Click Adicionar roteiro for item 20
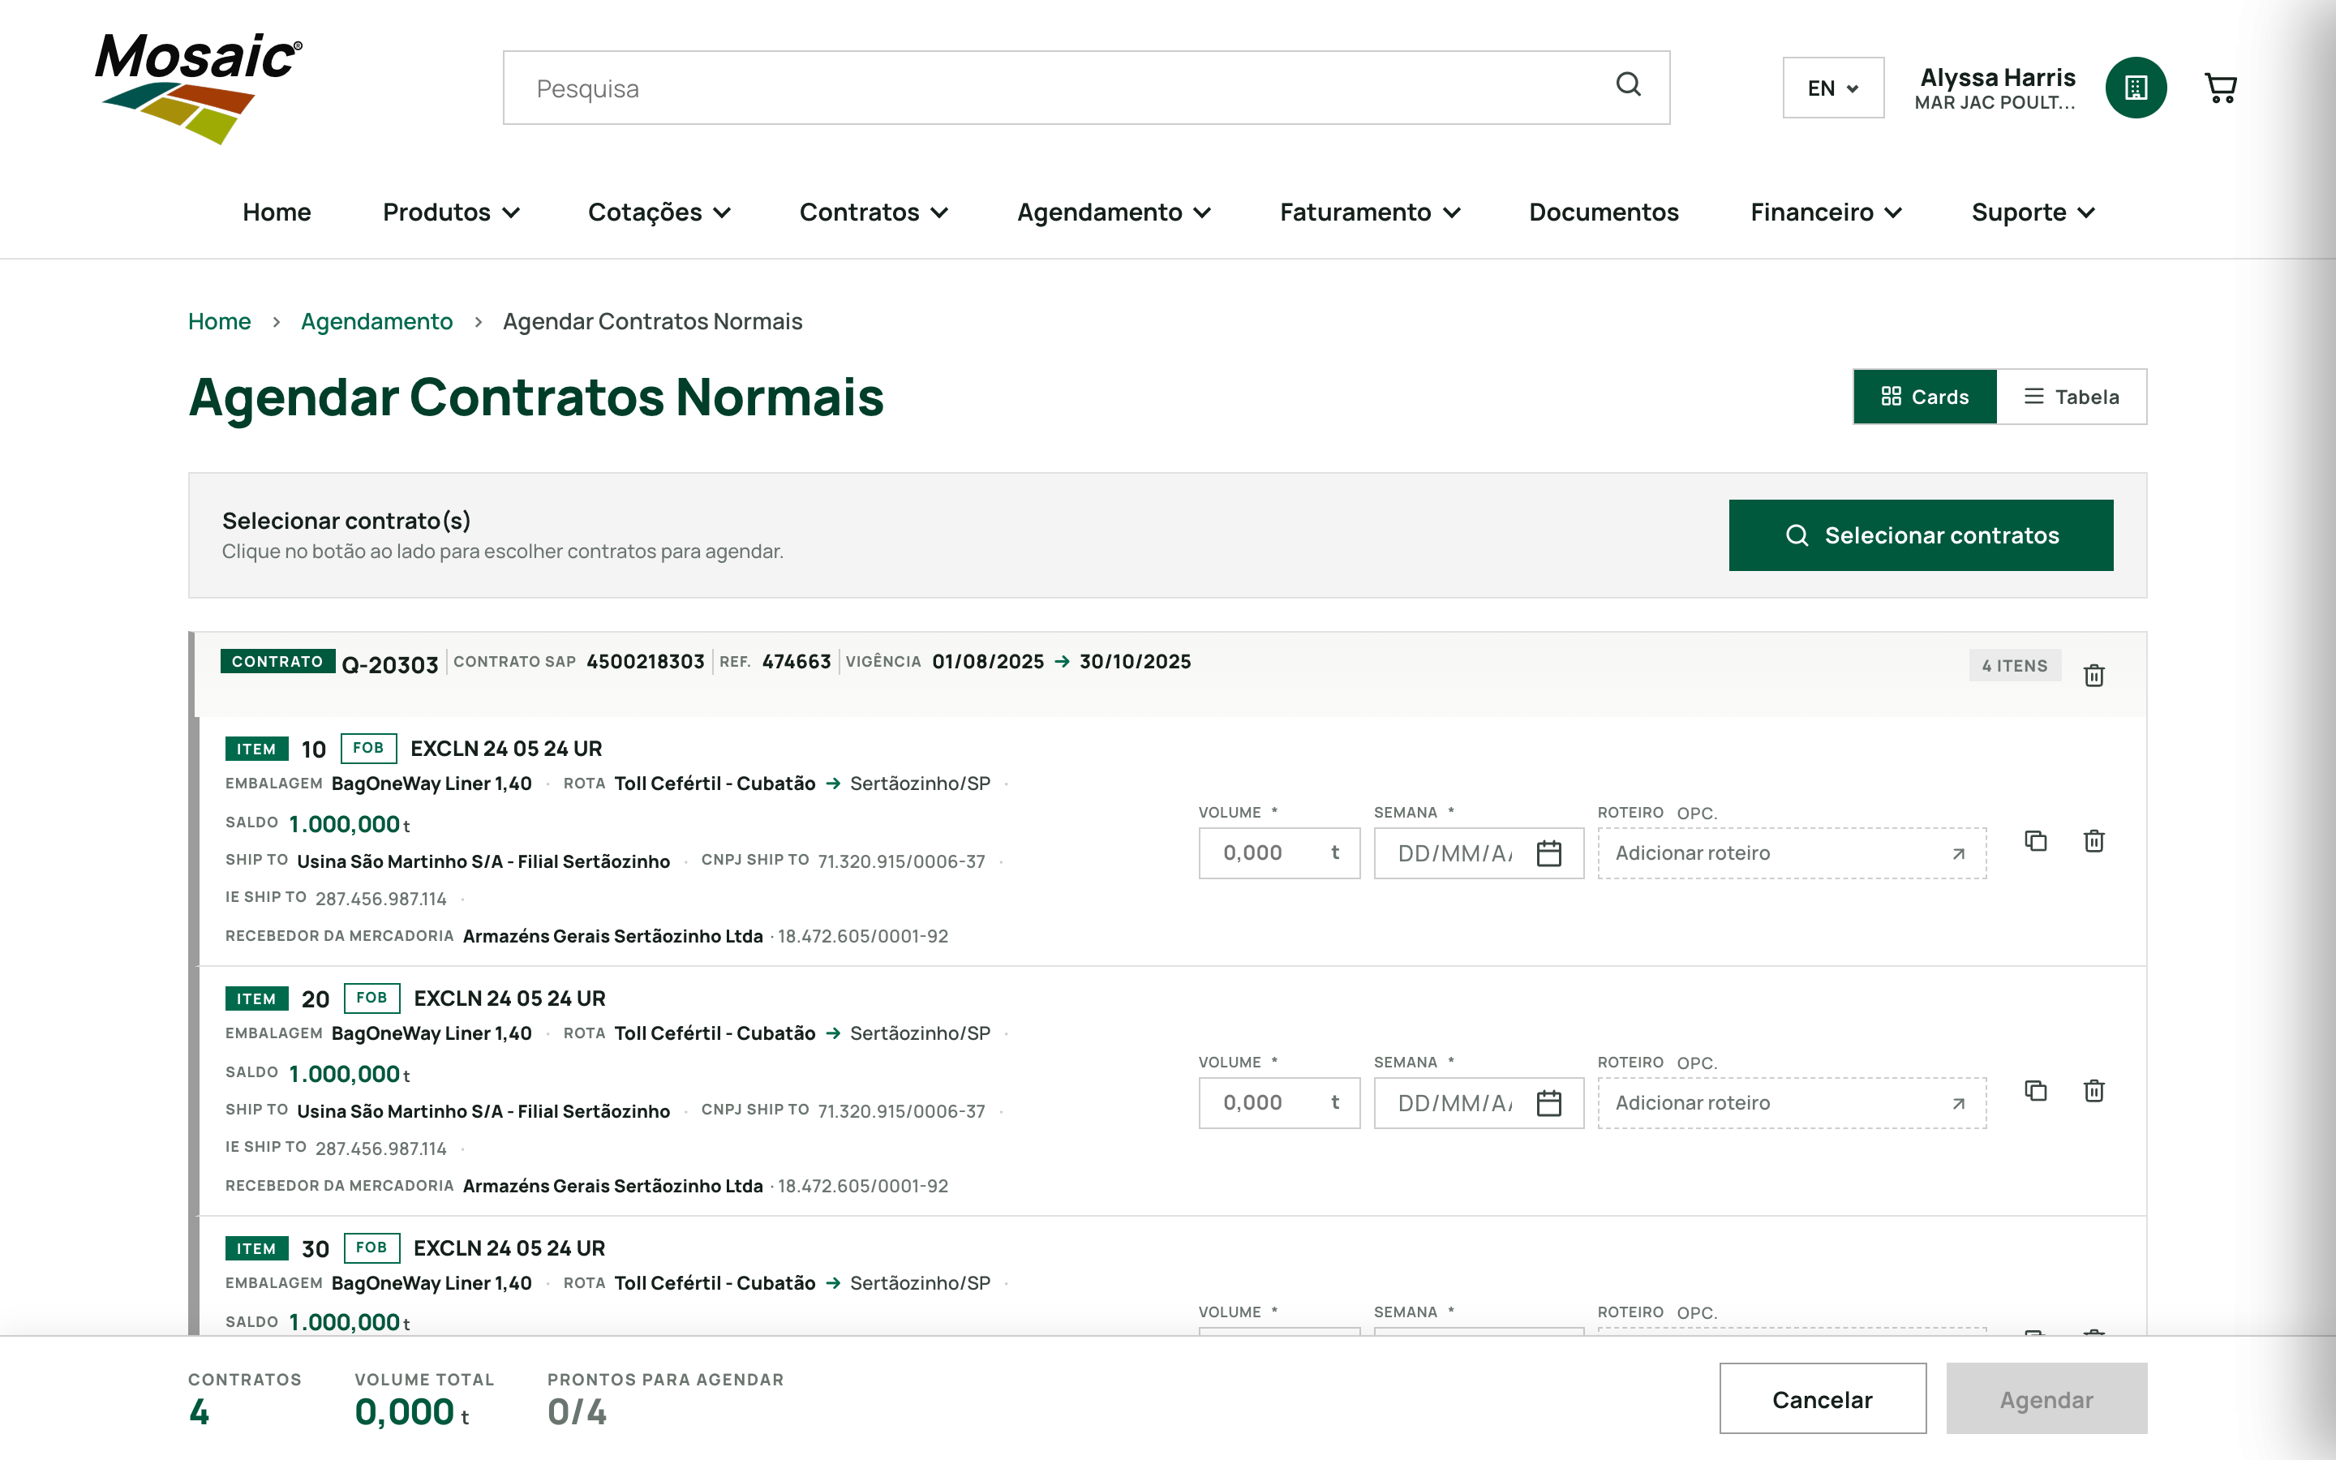2336x1460 pixels. pos(1792,1103)
